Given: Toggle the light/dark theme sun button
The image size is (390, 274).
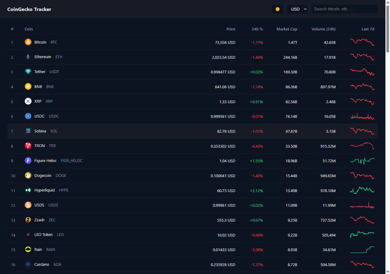Looking at the screenshot, I should [x=278, y=9].
